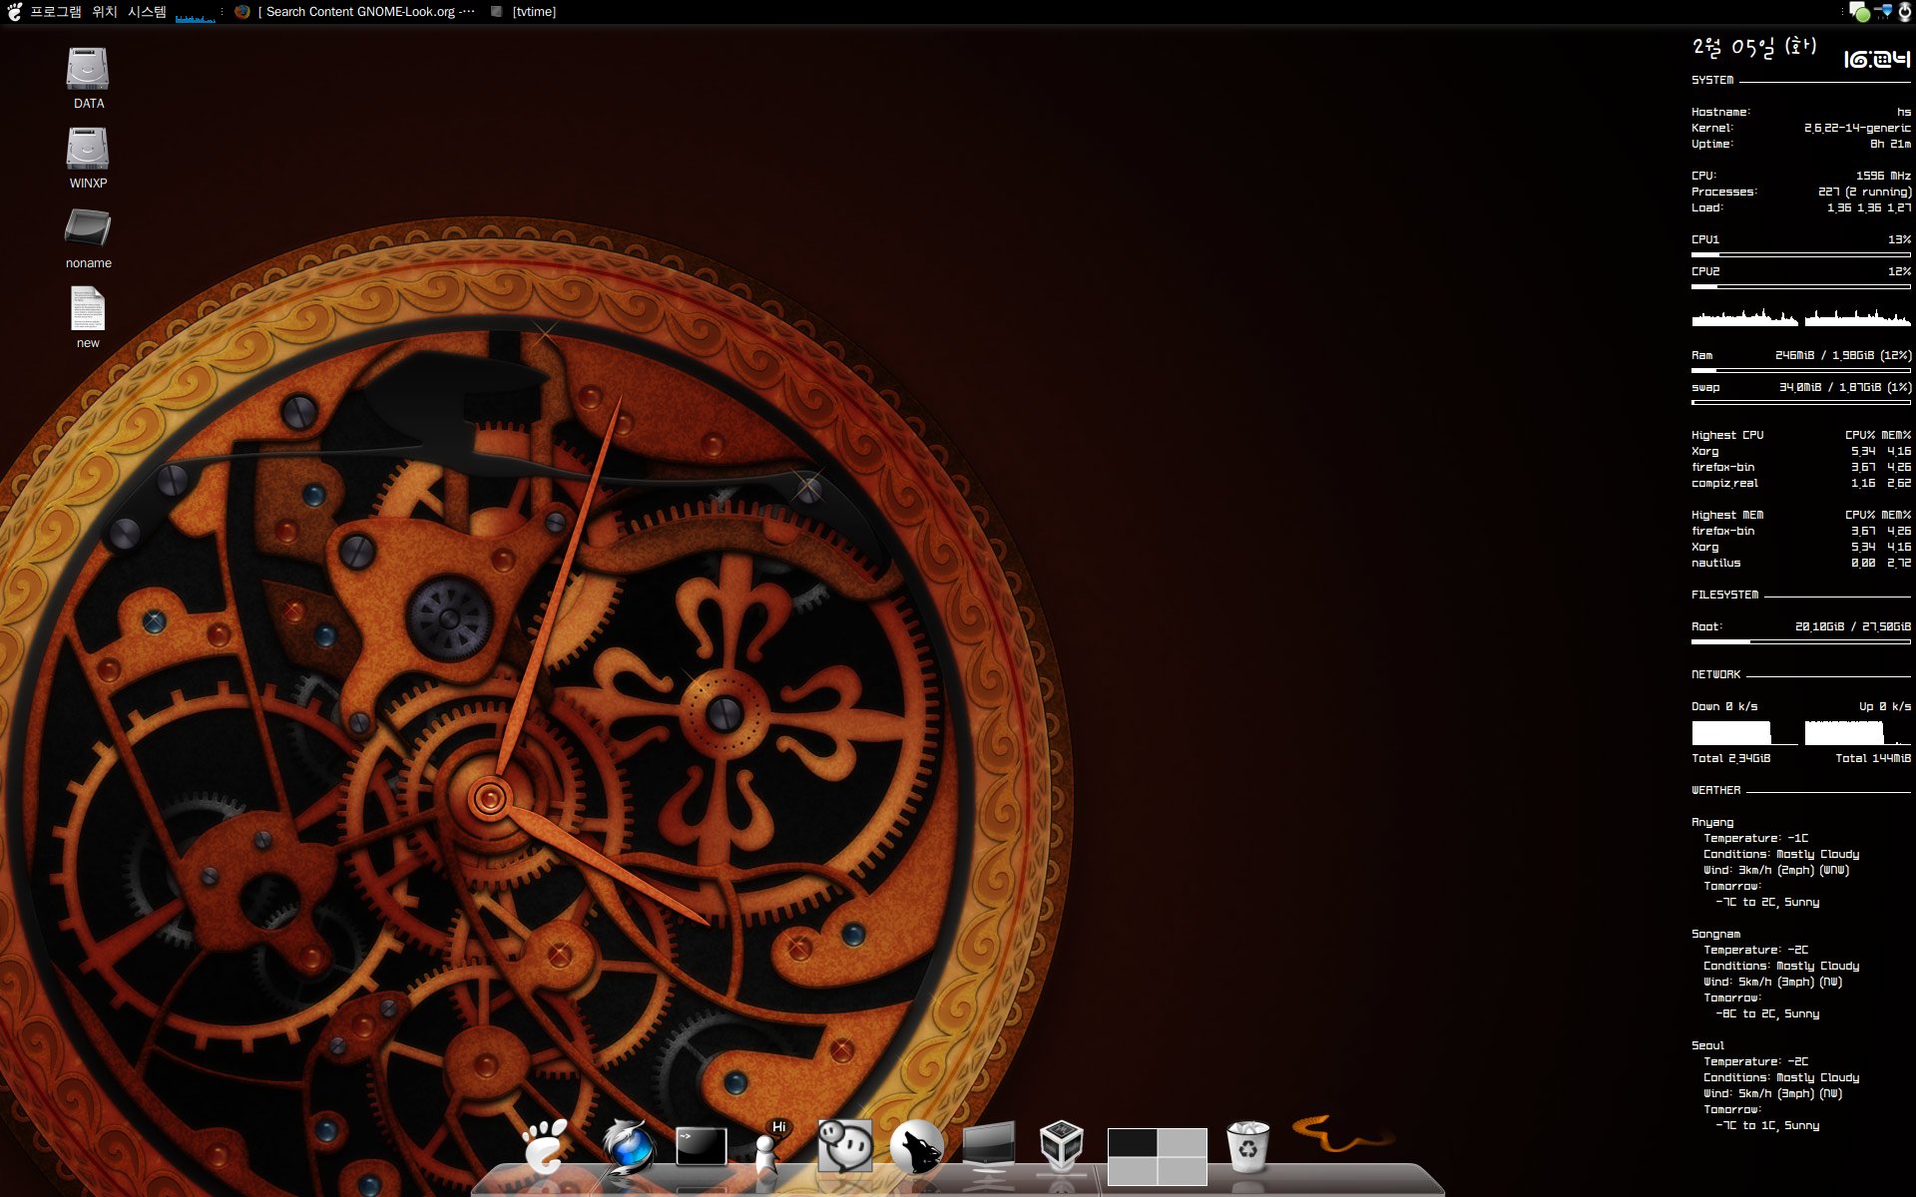Click the FILESYSTEM section header

pyautogui.click(x=1724, y=595)
